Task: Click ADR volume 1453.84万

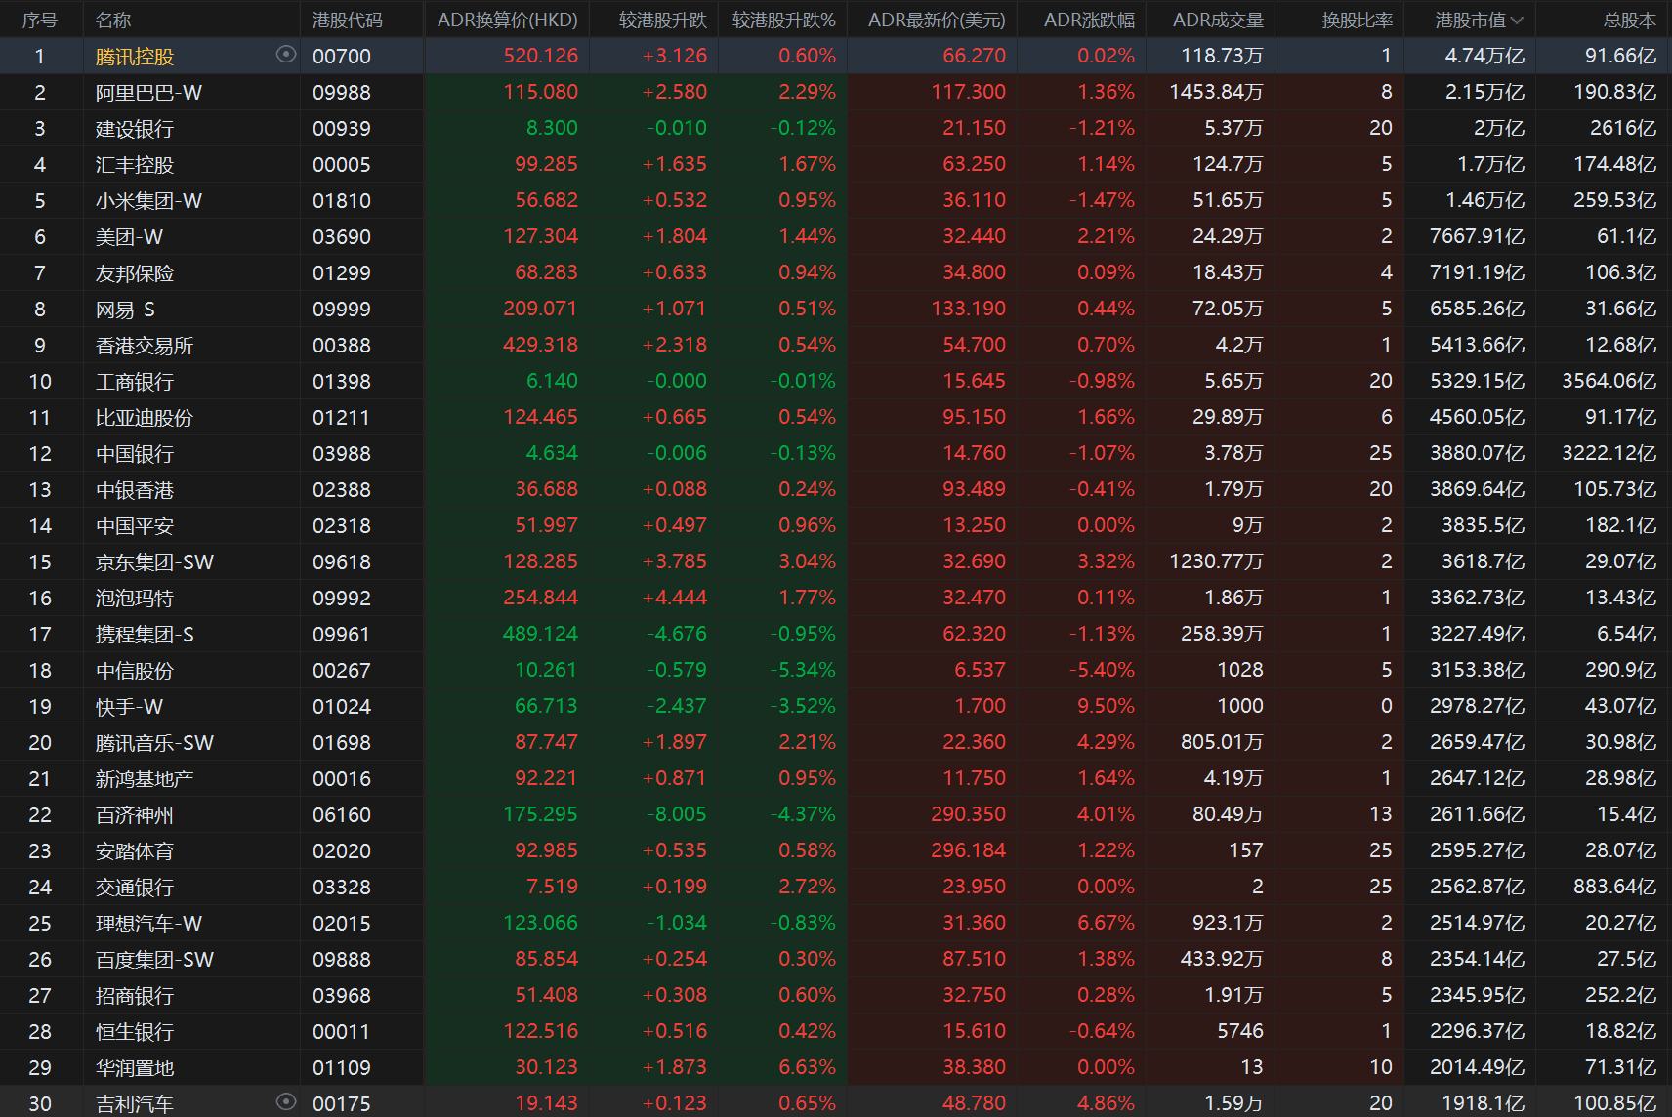Action: click(x=1216, y=92)
